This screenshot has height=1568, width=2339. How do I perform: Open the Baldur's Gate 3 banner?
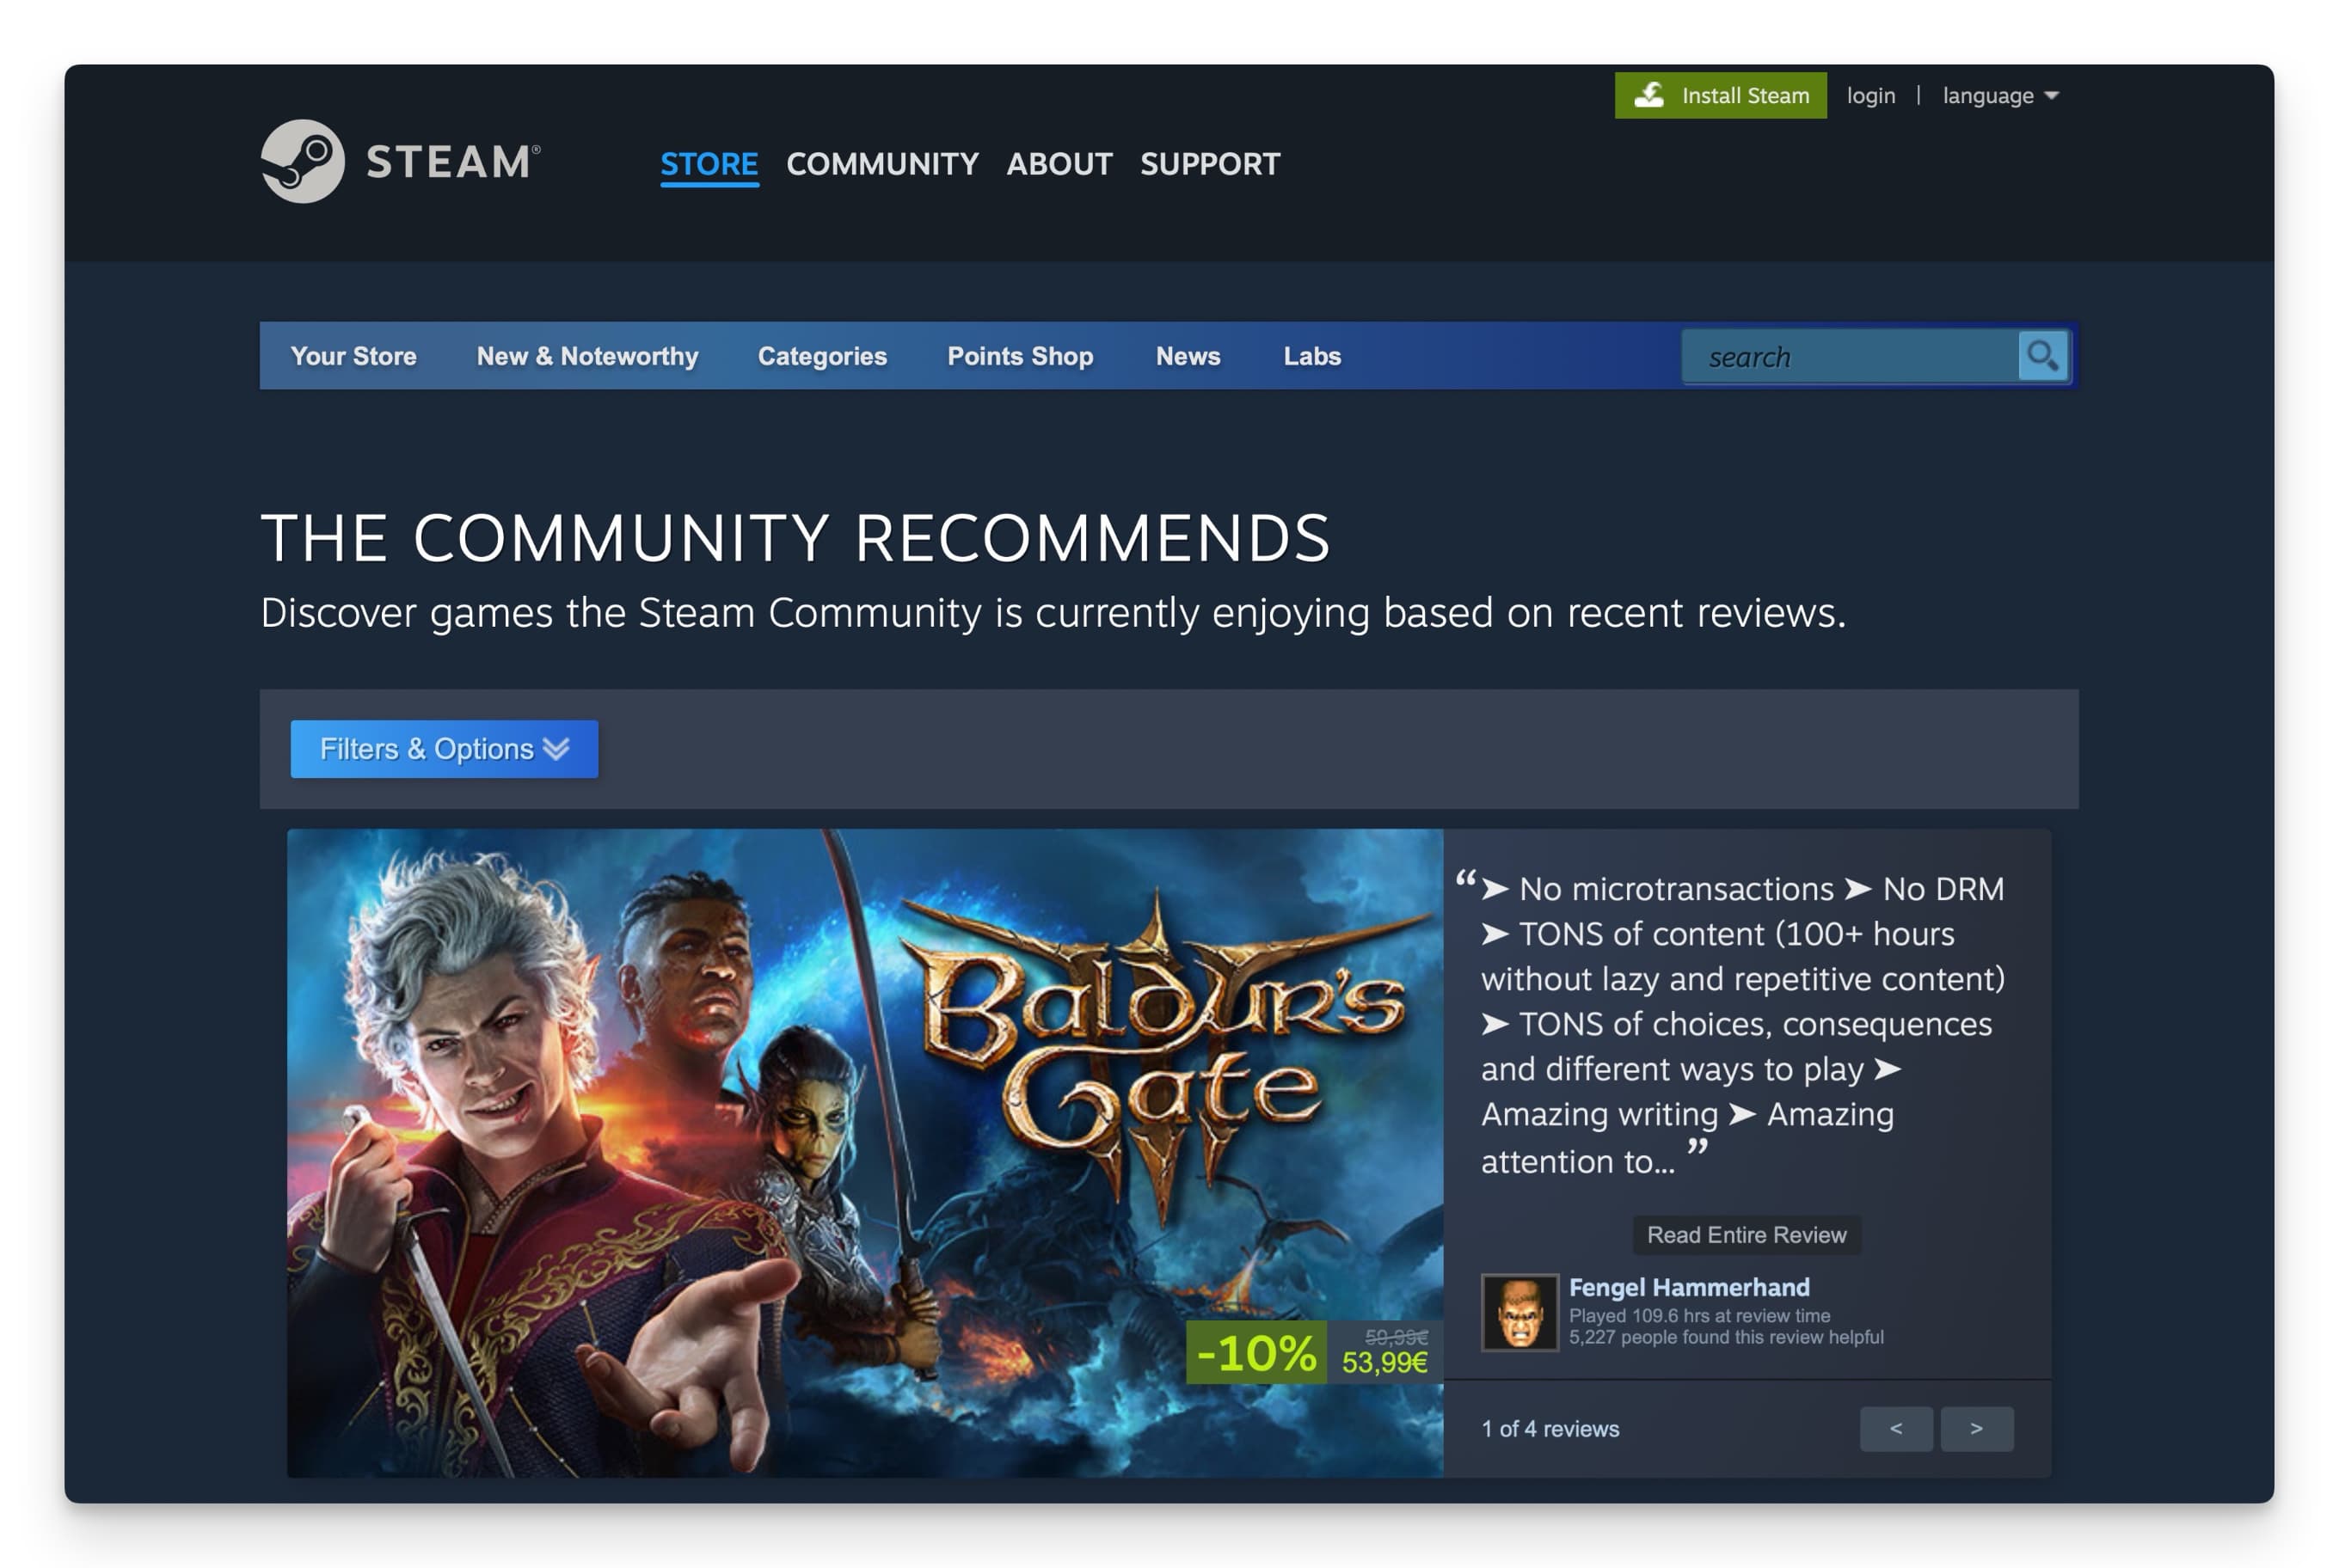click(x=864, y=1152)
